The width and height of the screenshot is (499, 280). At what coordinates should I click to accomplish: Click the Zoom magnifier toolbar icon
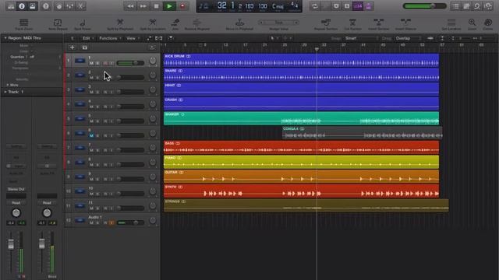(472, 23)
